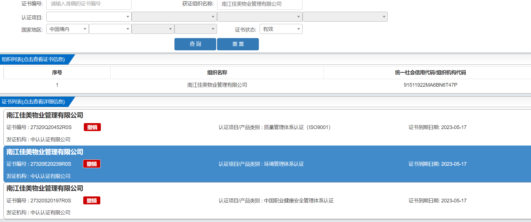Click 中国职业健康安全管理体系认证 category text
Screen dimensions: 531x222
pyautogui.click(x=299, y=201)
